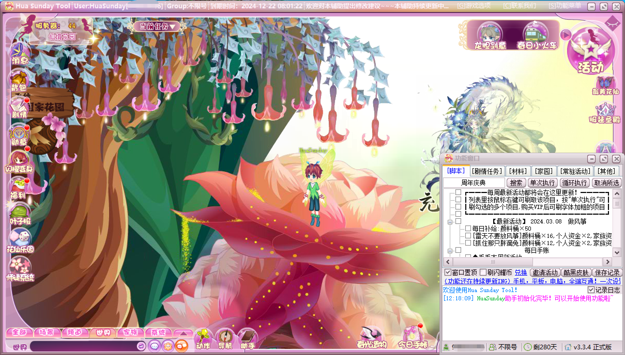
Task: Click the 保存记录 button
Action: click(607, 272)
